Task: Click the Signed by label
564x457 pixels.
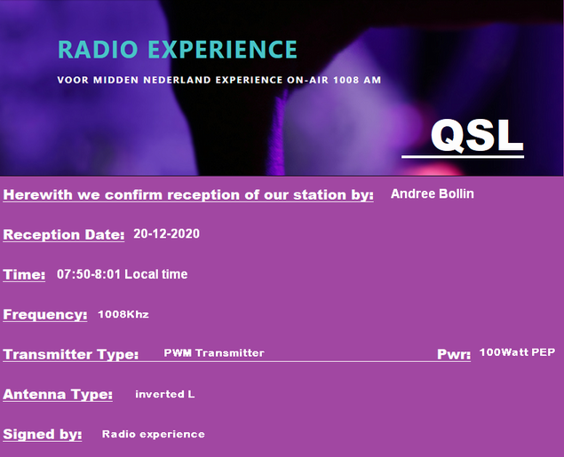Action: point(43,434)
